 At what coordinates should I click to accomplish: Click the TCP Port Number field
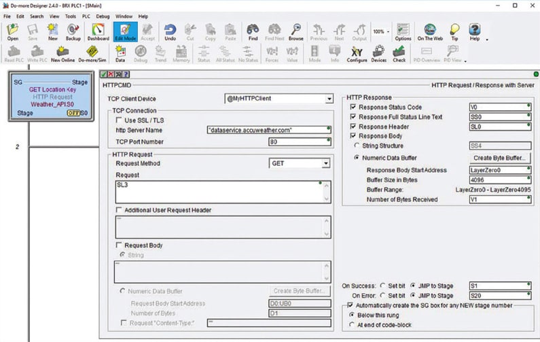point(300,141)
